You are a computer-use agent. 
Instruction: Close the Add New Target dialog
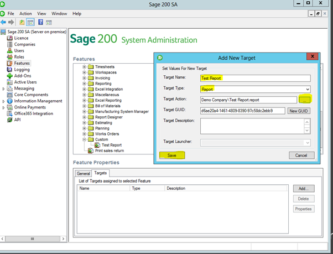[313, 56]
